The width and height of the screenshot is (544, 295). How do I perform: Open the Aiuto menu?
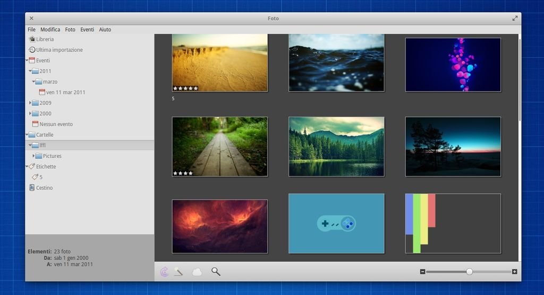click(x=105, y=30)
